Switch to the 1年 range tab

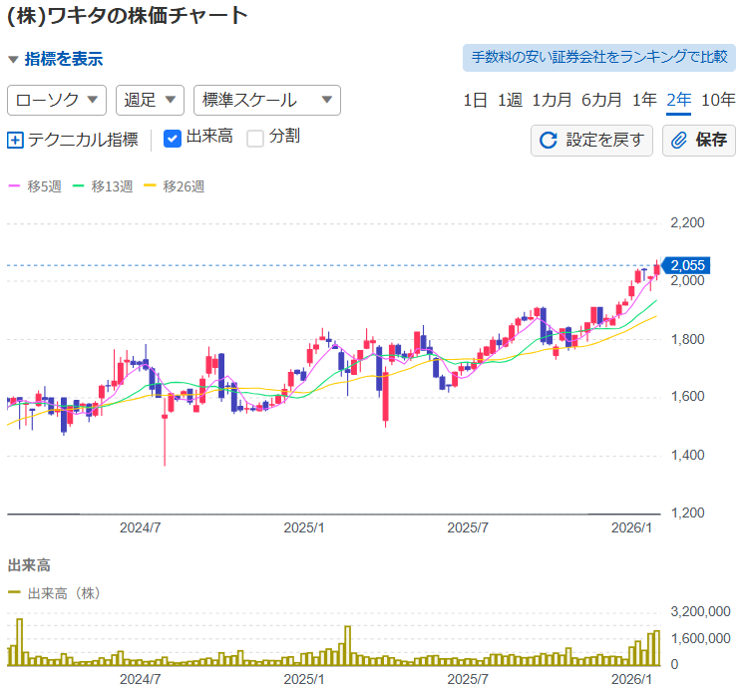pyautogui.click(x=644, y=100)
